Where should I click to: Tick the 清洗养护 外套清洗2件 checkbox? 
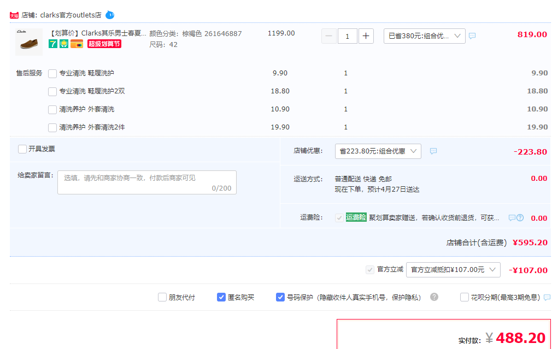click(52, 128)
